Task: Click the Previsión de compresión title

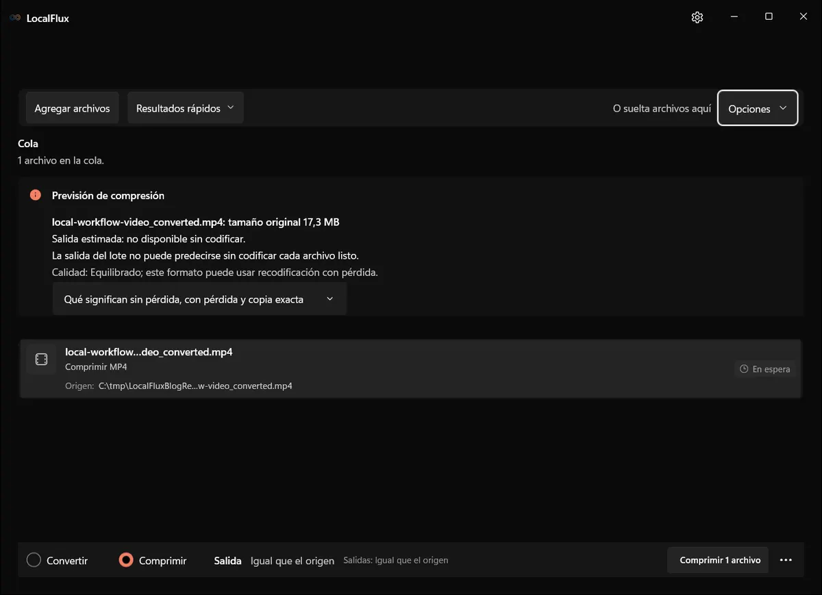Action: 108,195
